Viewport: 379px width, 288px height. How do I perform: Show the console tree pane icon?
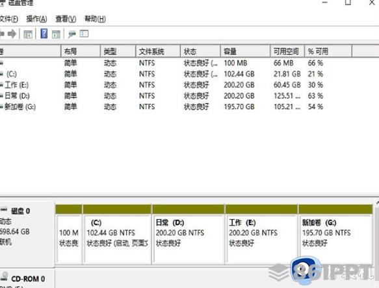click(28, 34)
